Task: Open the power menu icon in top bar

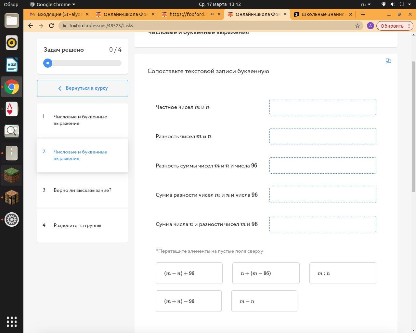Action: point(402,4)
